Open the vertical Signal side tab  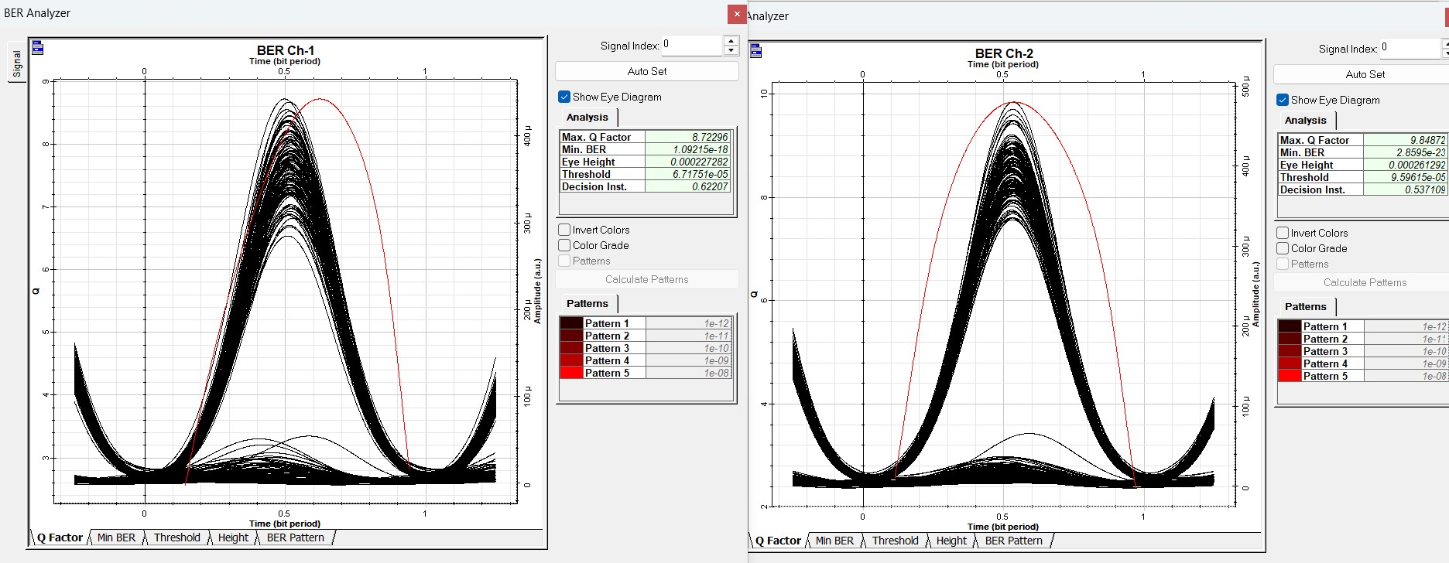click(17, 63)
